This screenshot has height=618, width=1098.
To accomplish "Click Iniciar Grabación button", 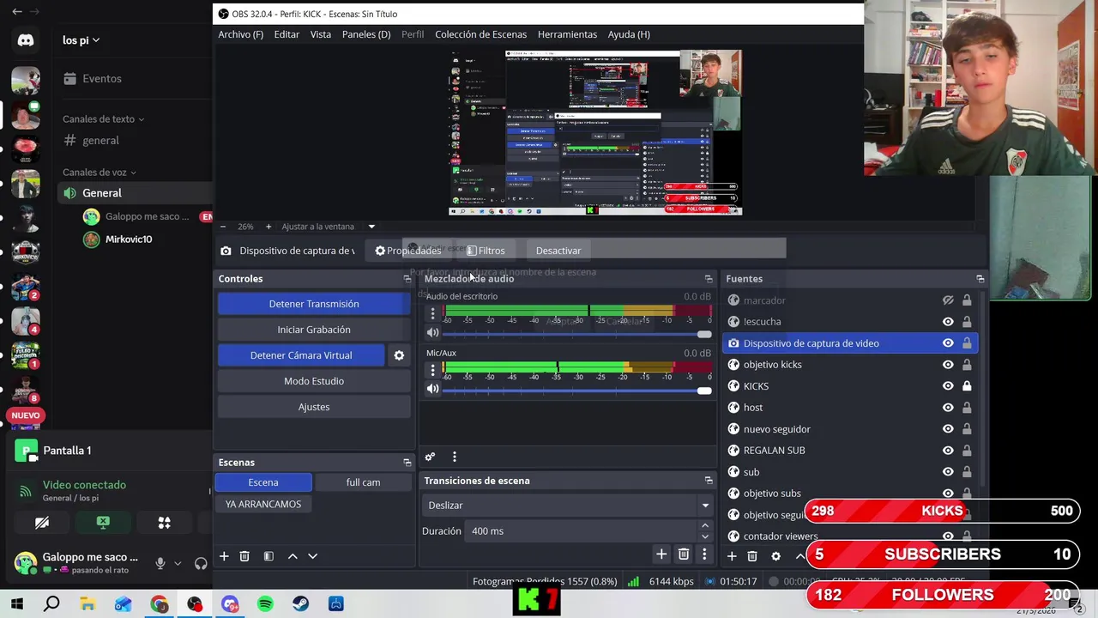I will (x=314, y=330).
